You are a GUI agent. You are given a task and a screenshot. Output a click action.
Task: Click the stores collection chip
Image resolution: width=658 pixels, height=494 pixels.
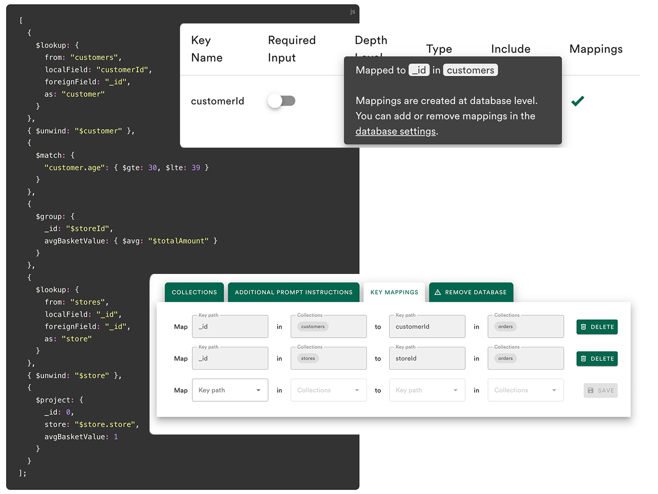click(x=308, y=359)
